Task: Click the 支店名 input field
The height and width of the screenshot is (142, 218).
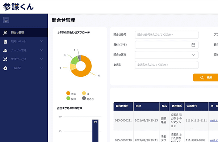Action: tap(167, 65)
